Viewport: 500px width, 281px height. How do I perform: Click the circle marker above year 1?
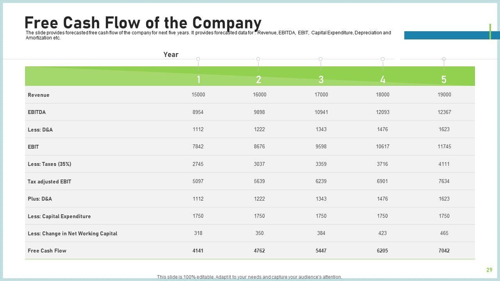tap(198, 59)
